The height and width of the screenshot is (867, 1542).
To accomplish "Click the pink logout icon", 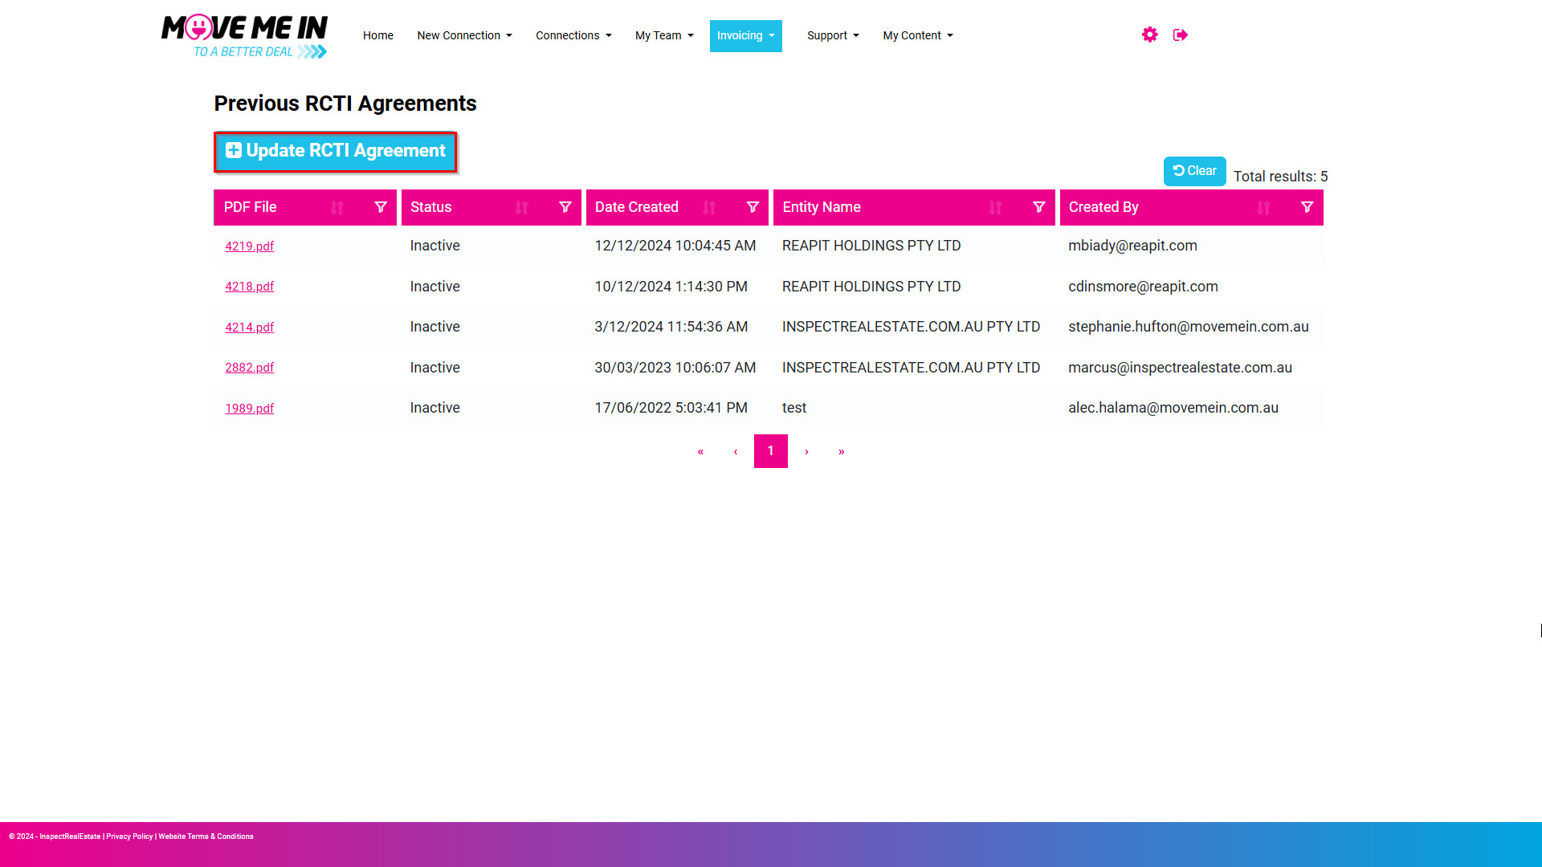I will pos(1181,35).
